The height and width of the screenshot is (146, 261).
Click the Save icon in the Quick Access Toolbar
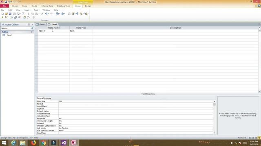6,2
